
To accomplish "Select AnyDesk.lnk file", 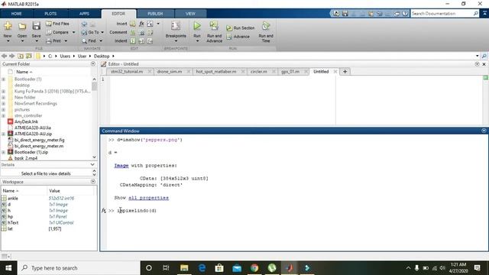I will click(x=26, y=121).
